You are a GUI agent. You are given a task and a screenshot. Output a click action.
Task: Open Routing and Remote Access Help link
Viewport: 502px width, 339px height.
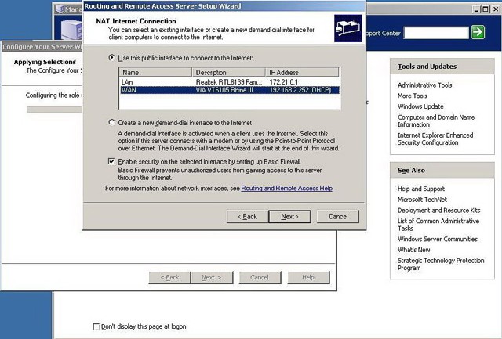[286, 188]
